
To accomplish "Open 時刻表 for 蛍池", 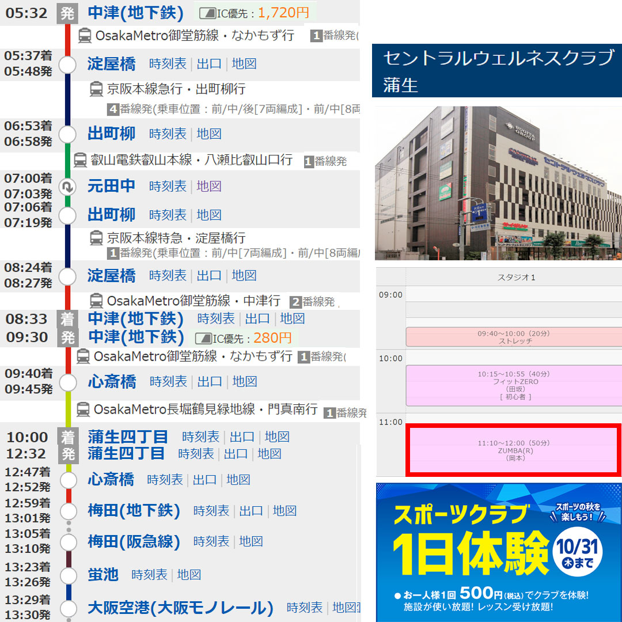I will (150, 575).
